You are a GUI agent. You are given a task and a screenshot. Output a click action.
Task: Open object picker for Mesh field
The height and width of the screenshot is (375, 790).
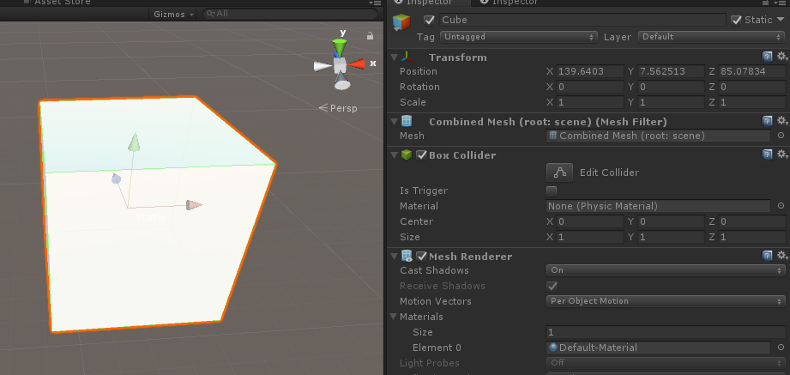click(781, 136)
